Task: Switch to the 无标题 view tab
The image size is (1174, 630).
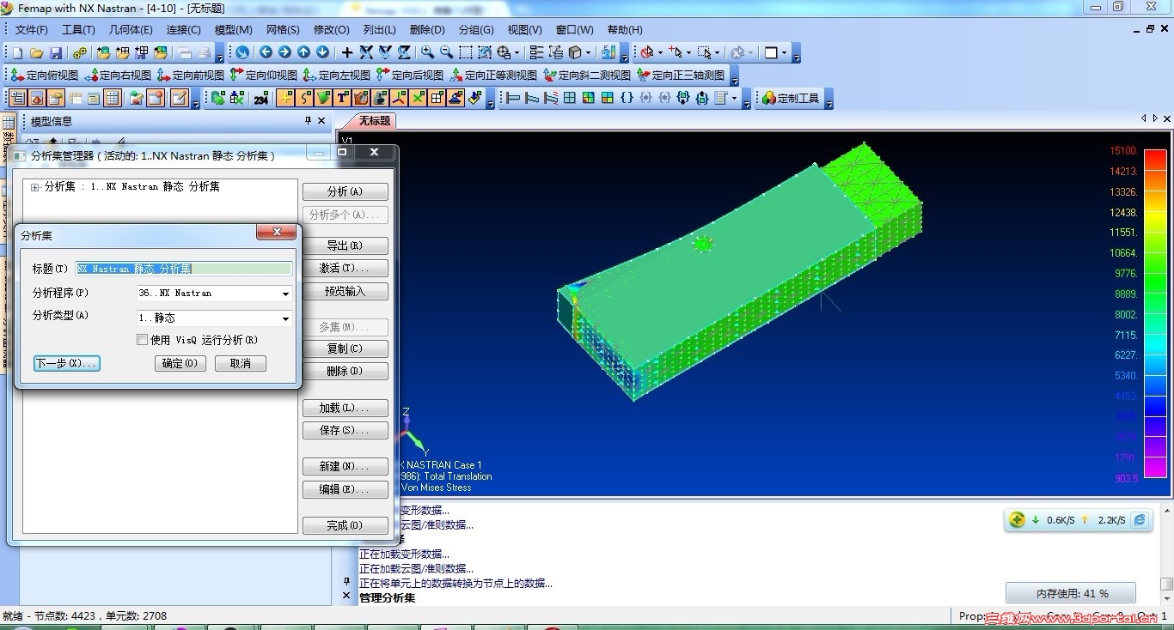Action: pyautogui.click(x=374, y=121)
